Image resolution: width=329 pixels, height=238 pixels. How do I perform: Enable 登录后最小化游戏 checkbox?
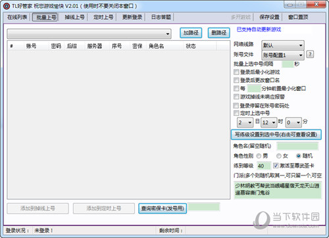point(236,72)
